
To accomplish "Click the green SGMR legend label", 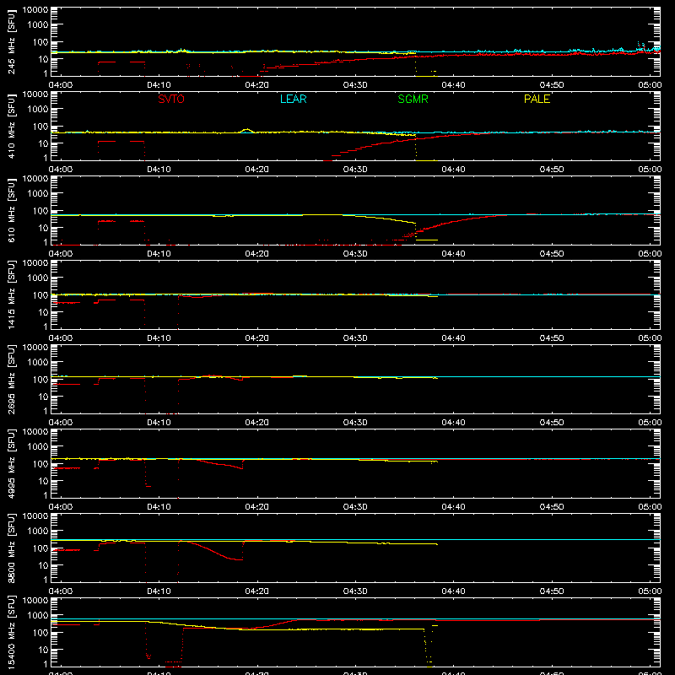I will [413, 99].
